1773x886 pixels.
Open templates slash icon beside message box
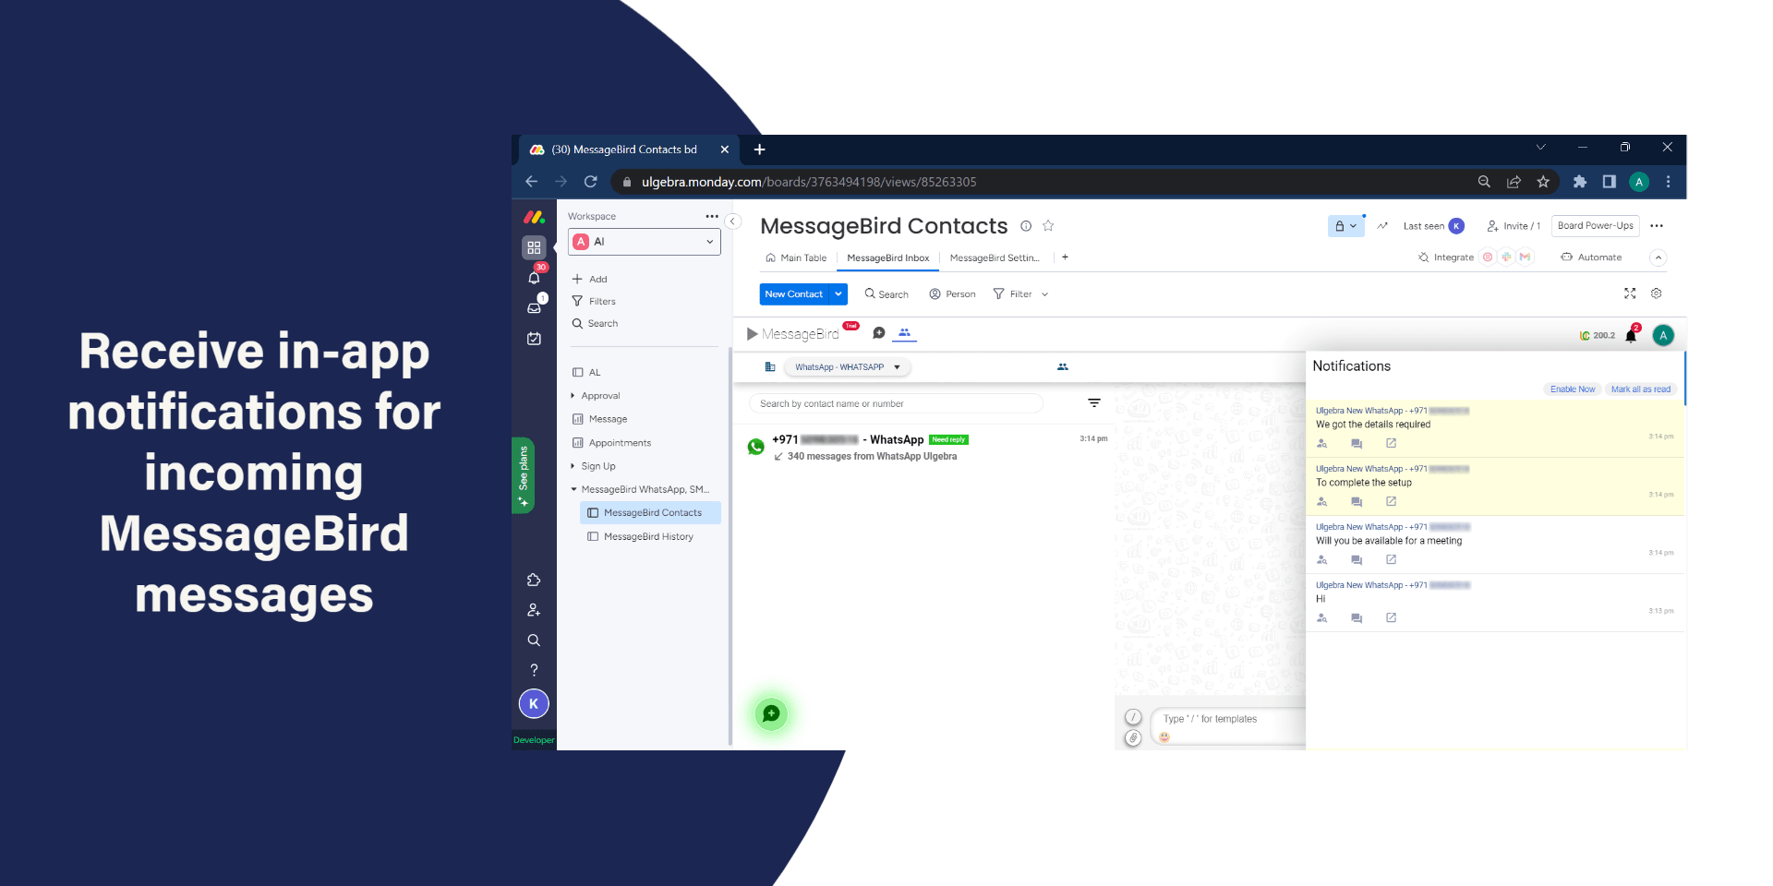tap(1134, 717)
